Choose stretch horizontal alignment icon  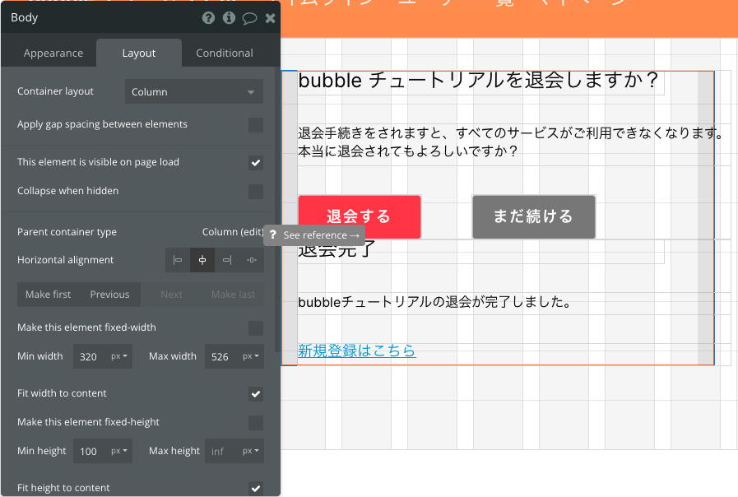tap(252, 260)
